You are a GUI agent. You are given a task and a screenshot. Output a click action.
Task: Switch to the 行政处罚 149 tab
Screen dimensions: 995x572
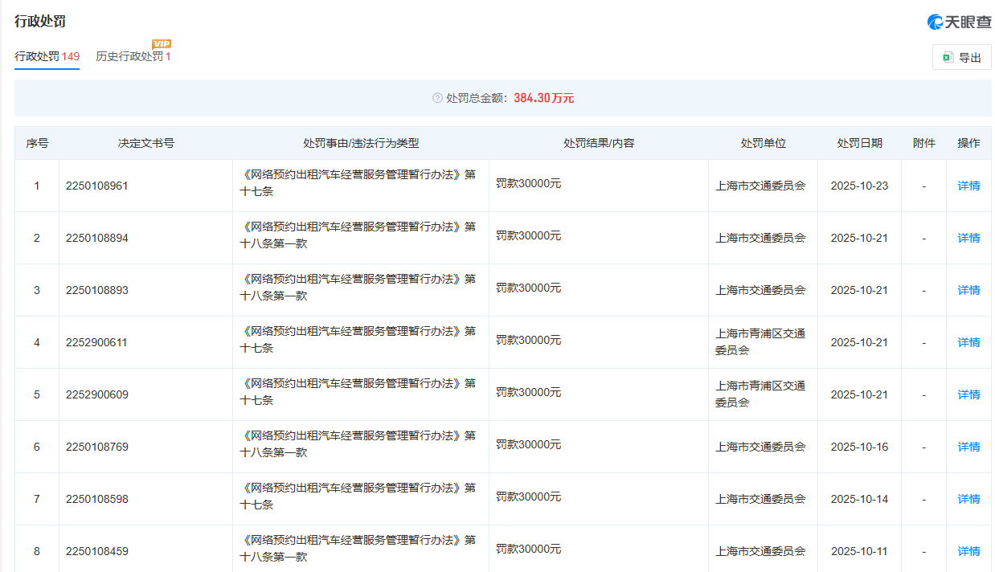47,56
